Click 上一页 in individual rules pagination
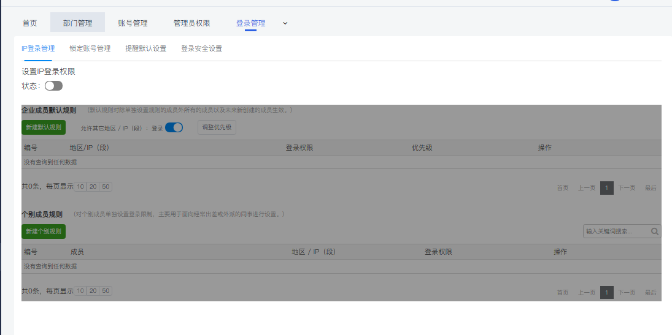 [587, 293]
